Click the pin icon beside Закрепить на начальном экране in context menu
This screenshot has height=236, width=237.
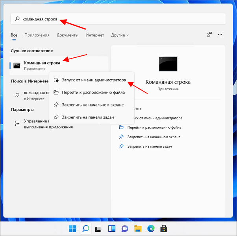pos(56,105)
